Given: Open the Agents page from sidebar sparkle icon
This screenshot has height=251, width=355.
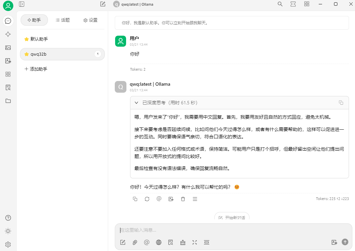Looking at the screenshot, I should pos(8,34).
